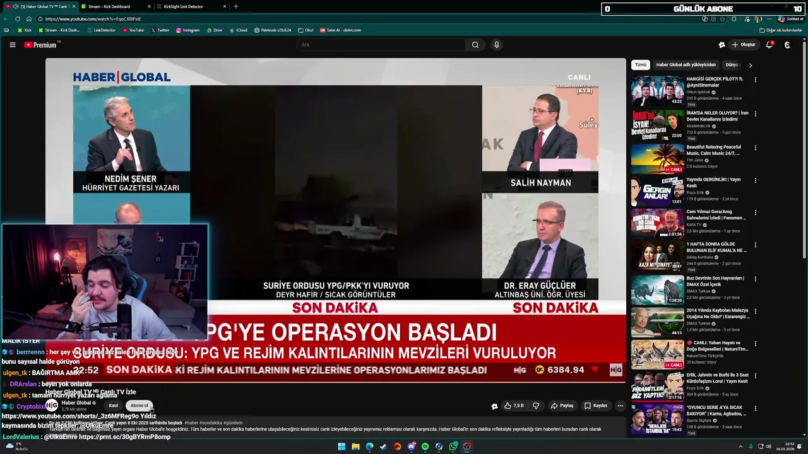808x454 pixels.
Task: Click the Abone ol subscribe button
Action: coord(140,405)
